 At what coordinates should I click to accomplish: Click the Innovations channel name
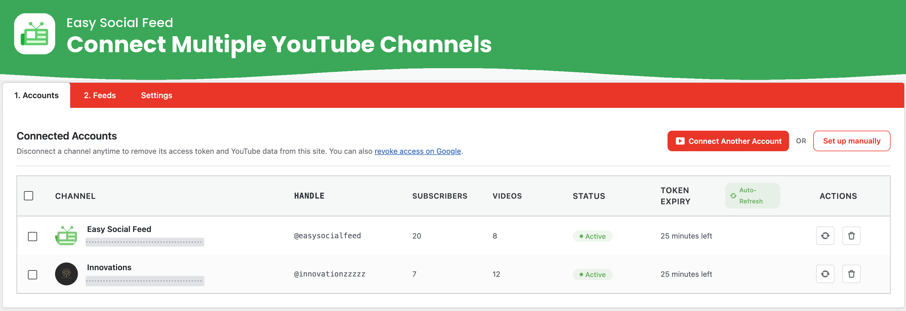pyautogui.click(x=109, y=267)
